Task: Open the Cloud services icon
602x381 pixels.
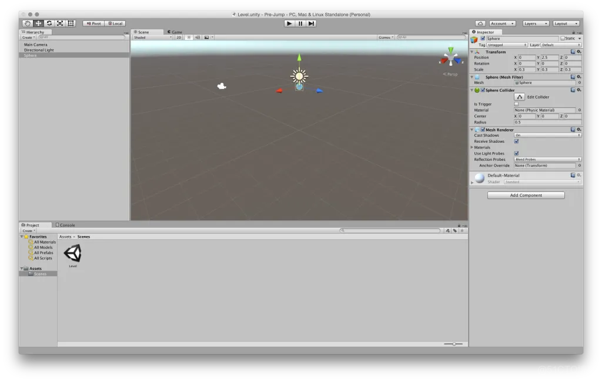Action: tap(480, 23)
